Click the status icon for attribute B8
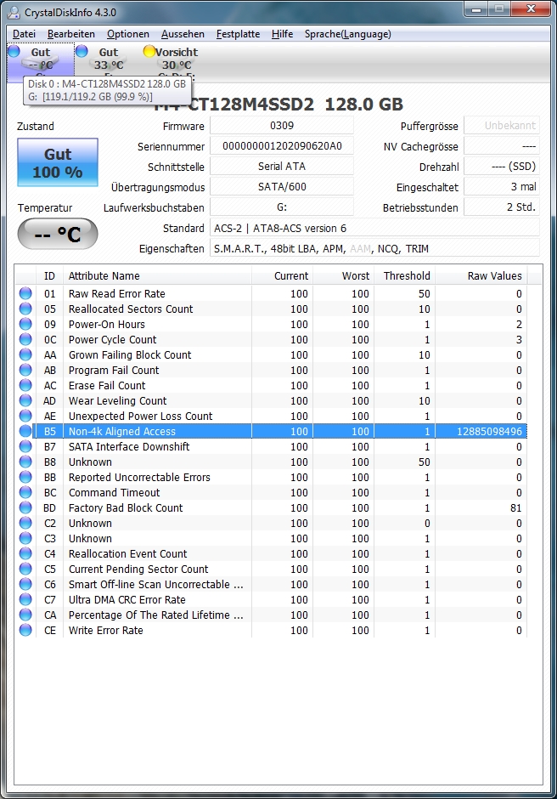 coord(25,462)
